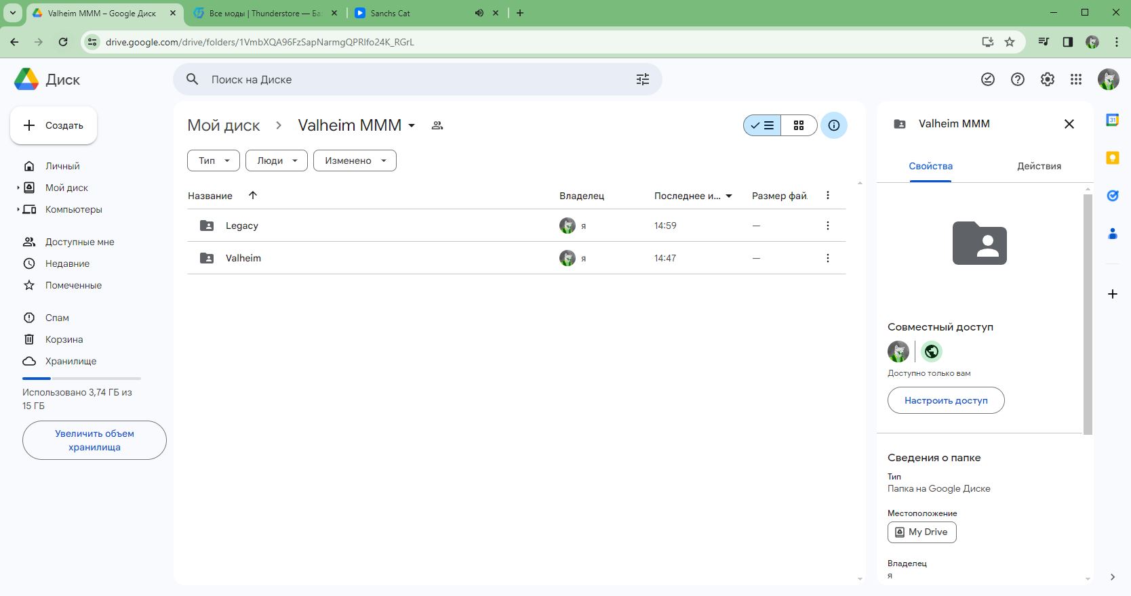Open the offline ready status icon
This screenshot has height=596, width=1131.
coord(988,79)
